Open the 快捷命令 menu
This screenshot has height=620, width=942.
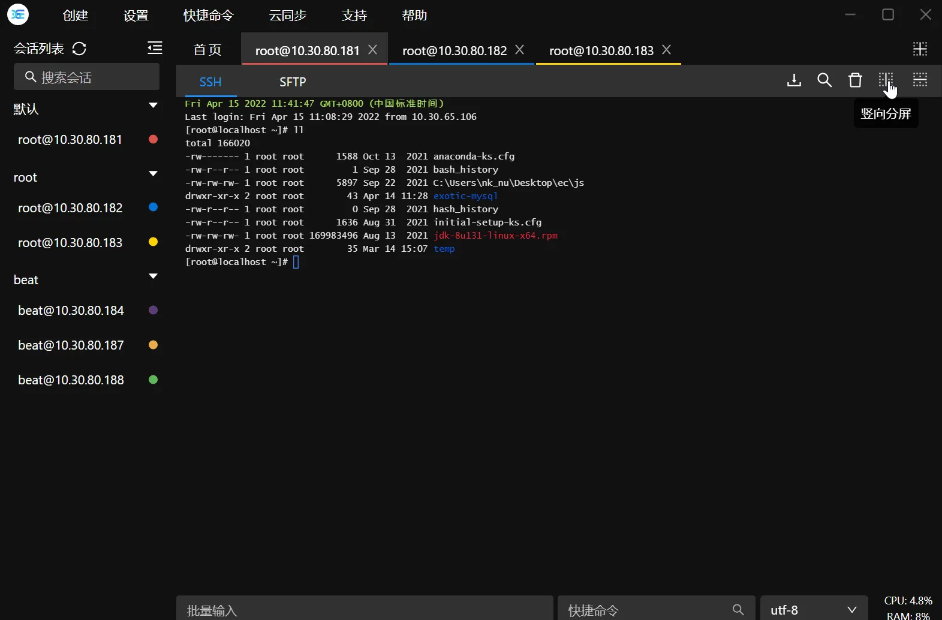[x=208, y=15]
